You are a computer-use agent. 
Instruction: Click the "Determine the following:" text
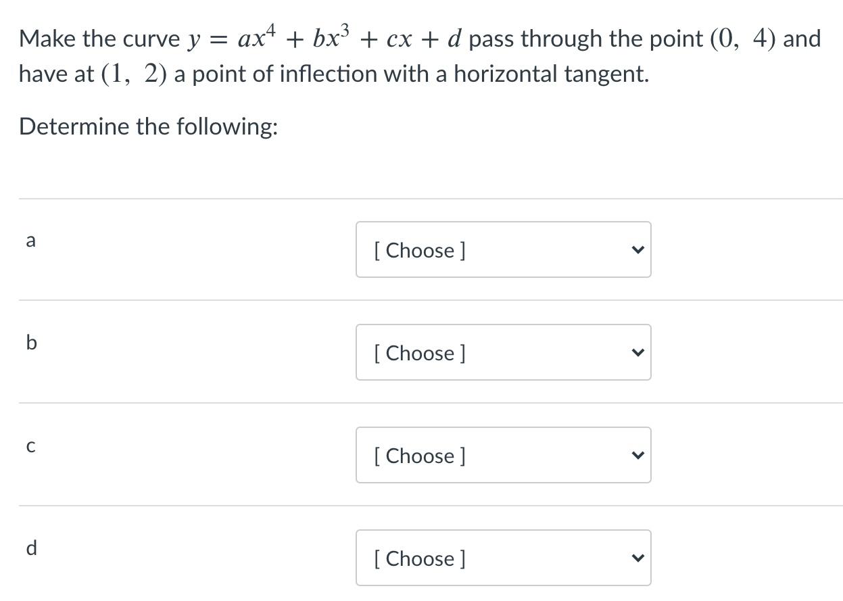click(x=148, y=126)
